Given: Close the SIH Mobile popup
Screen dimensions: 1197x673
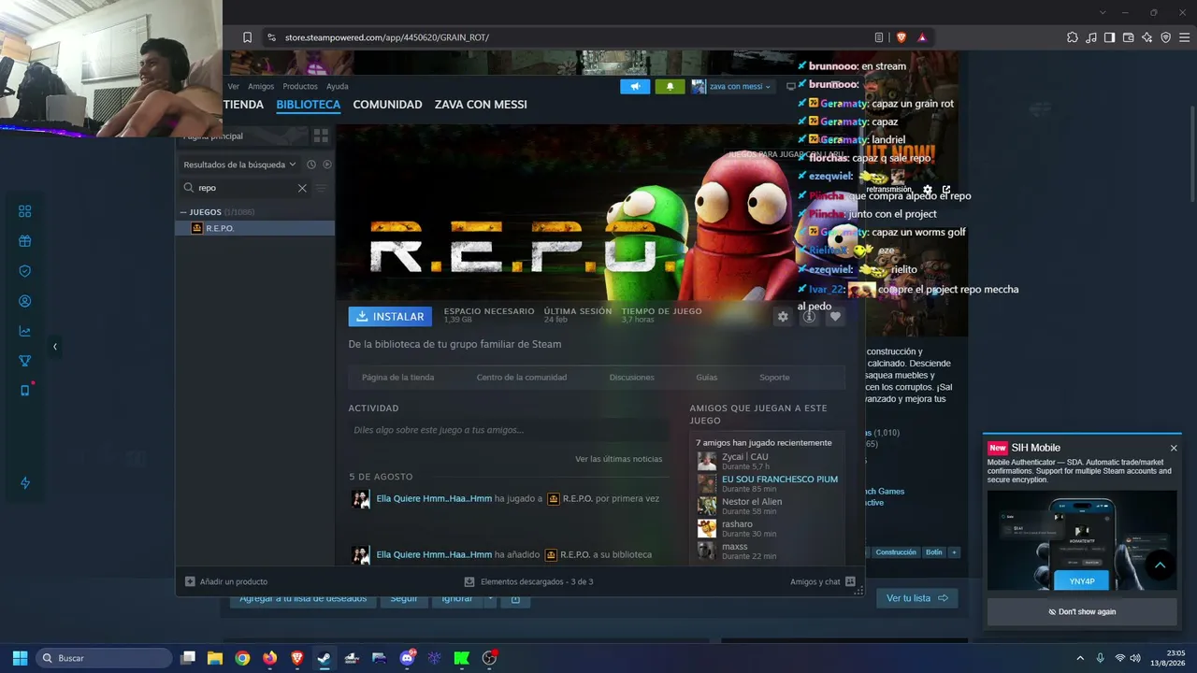Looking at the screenshot, I should click(1174, 448).
